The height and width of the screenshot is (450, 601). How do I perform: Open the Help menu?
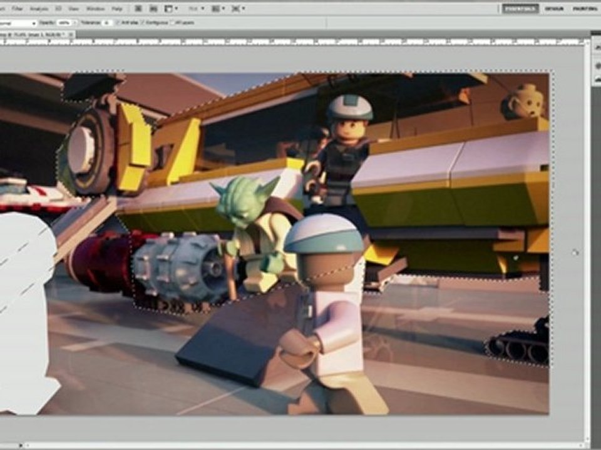116,8
